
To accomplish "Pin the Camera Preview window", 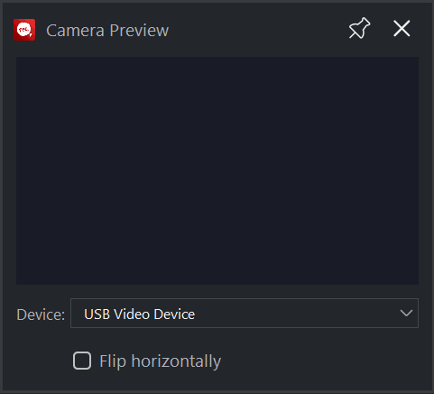I will click(359, 29).
